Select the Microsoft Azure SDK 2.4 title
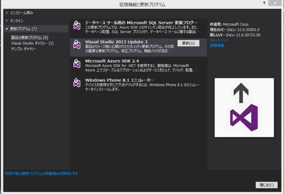 click(x=112, y=61)
